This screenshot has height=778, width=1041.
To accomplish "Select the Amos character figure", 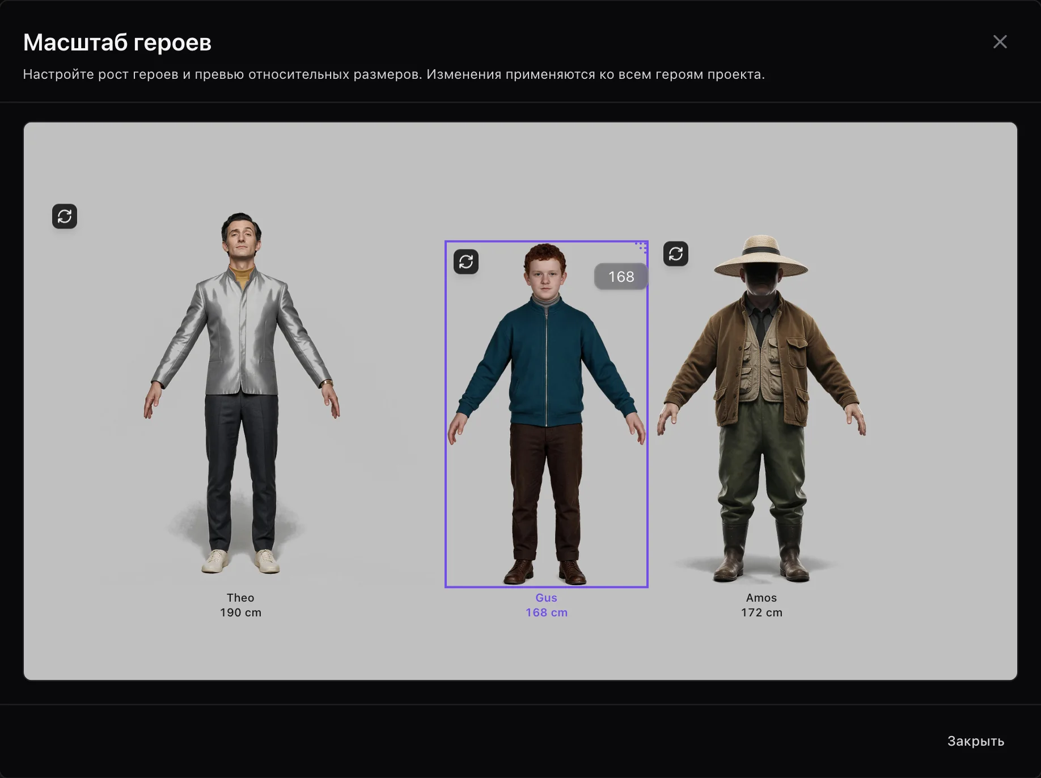I will 761,408.
